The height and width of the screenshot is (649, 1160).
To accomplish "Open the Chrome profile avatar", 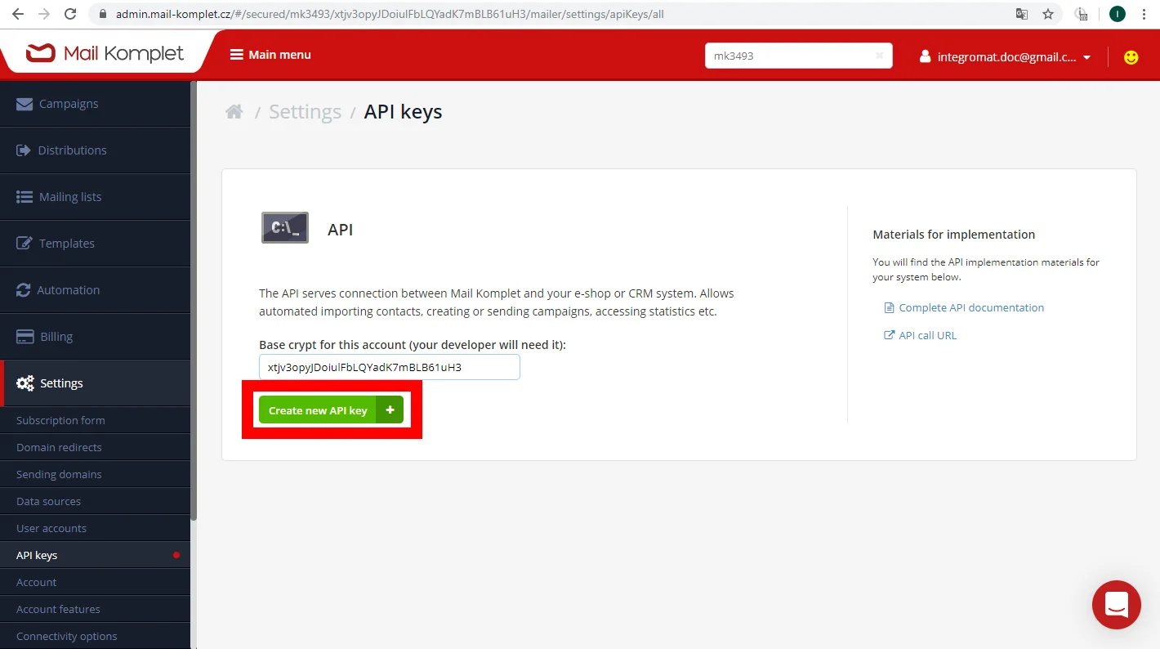I will (x=1118, y=14).
